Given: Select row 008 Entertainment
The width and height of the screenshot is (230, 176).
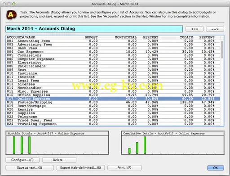Looking at the screenshot, I should 113,66.
